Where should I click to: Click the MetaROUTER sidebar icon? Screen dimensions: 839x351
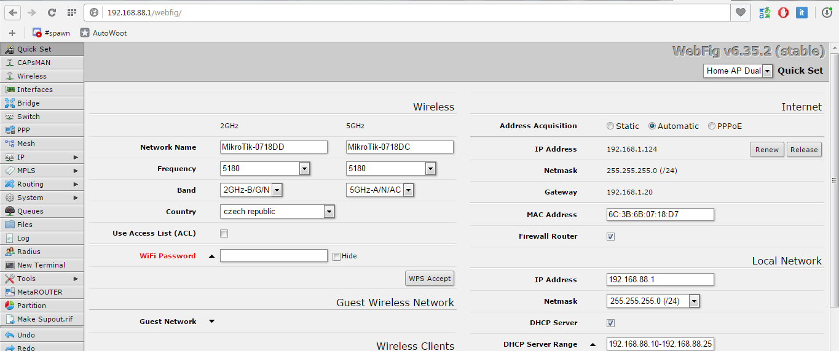tap(9, 292)
